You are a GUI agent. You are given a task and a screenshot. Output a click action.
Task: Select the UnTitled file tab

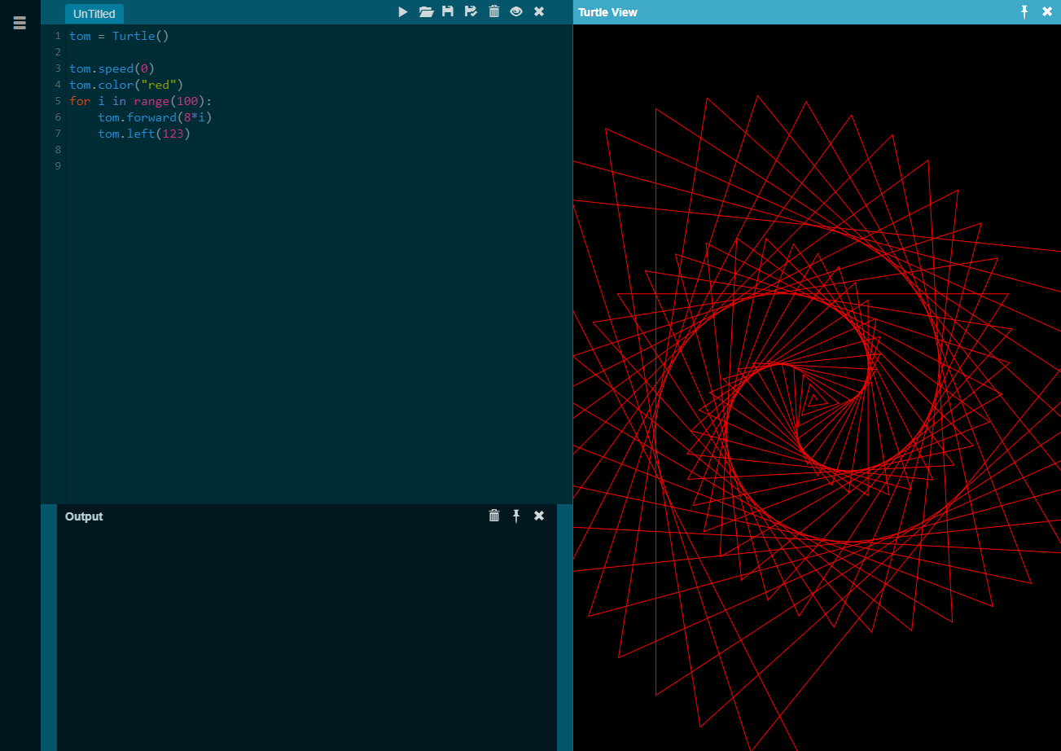[x=94, y=14]
